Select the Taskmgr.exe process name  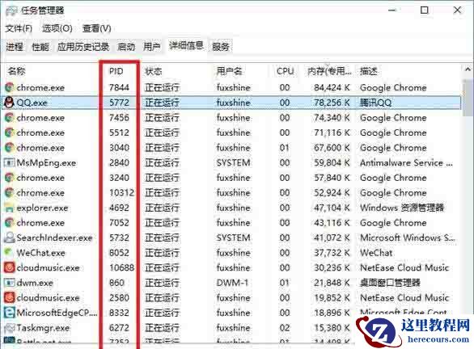tap(43, 328)
